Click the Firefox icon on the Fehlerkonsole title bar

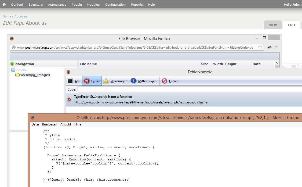tap(68, 72)
